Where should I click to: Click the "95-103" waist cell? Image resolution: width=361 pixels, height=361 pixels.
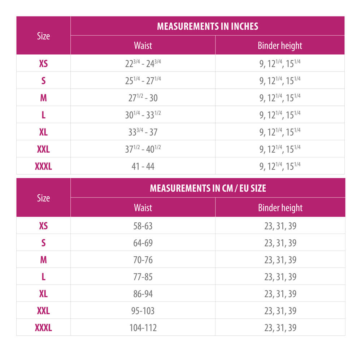click(143, 311)
